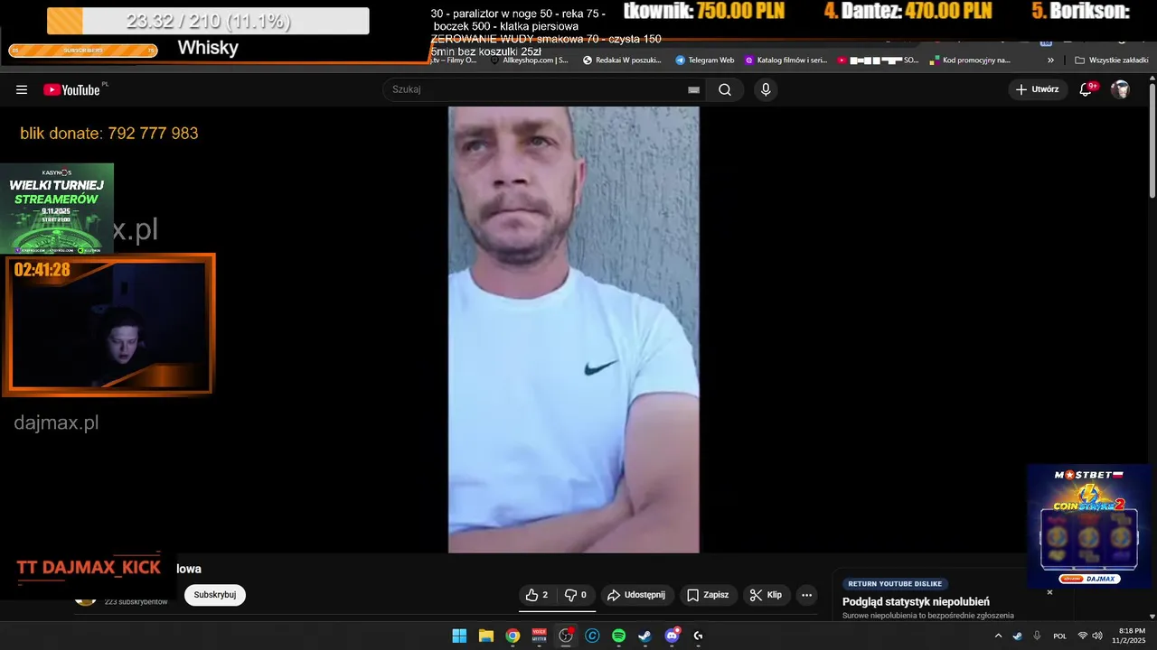Viewport: 1157px width, 650px height.
Task: Click the magnifier search button
Action: click(x=725, y=89)
